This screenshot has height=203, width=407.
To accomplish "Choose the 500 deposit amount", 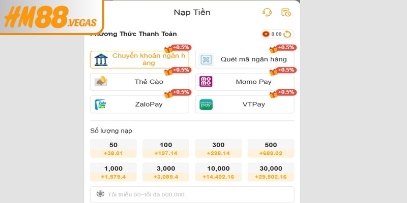I will (271, 148).
